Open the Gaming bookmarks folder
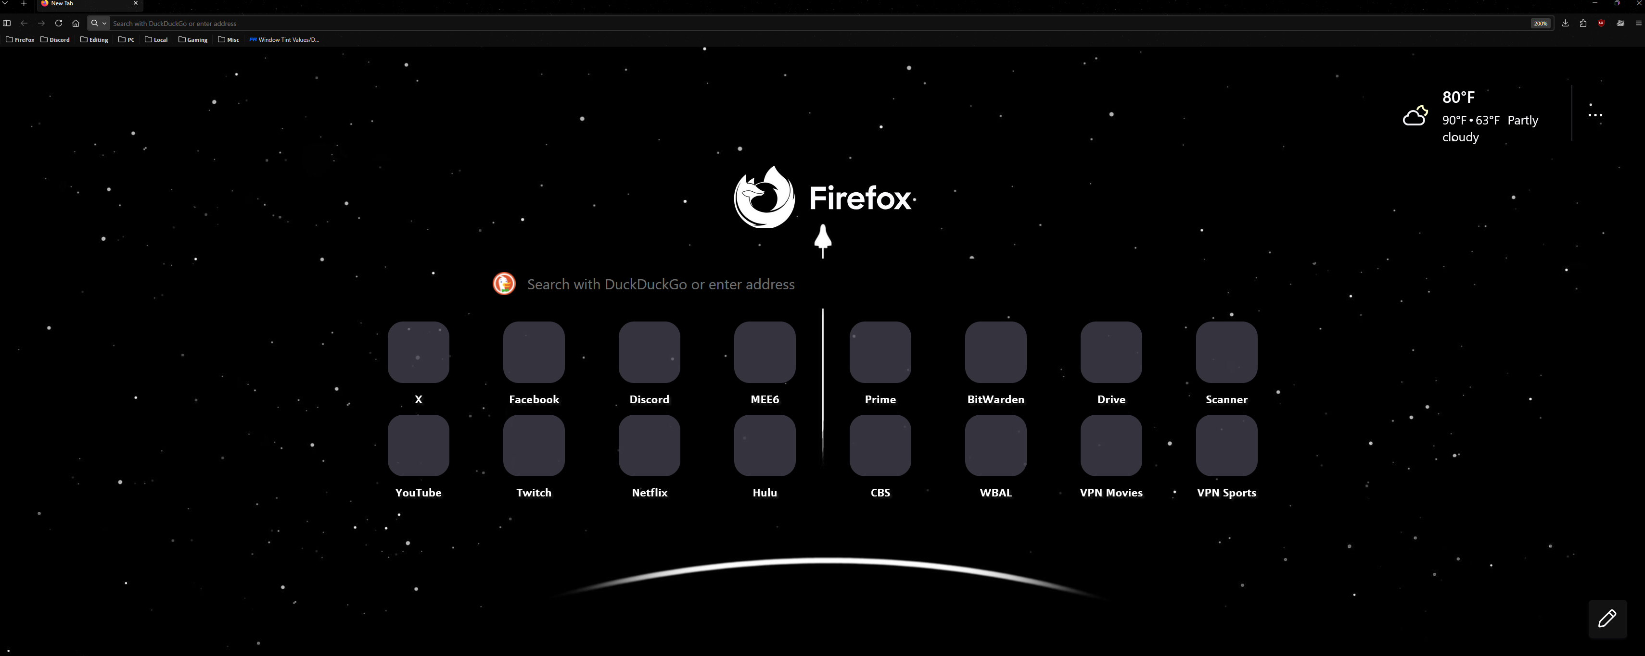The width and height of the screenshot is (1645, 656). [193, 39]
